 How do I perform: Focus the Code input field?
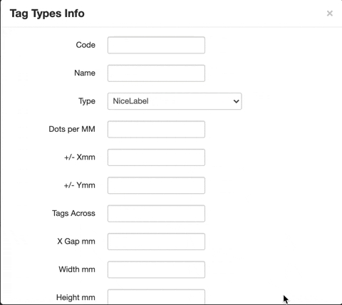tap(156, 45)
